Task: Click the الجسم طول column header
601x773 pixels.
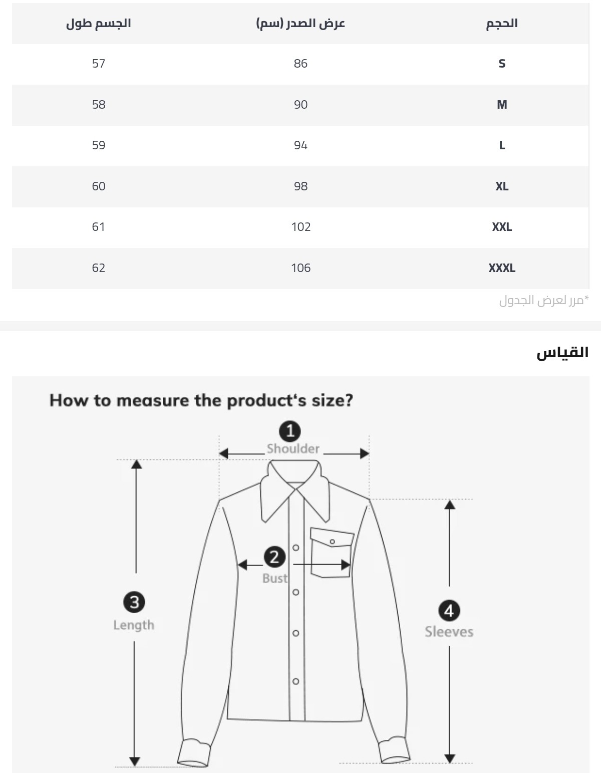Action: (99, 23)
